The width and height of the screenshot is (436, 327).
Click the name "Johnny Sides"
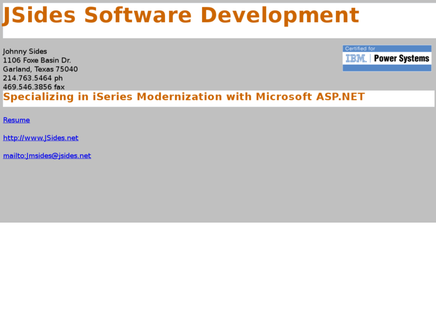25,52
